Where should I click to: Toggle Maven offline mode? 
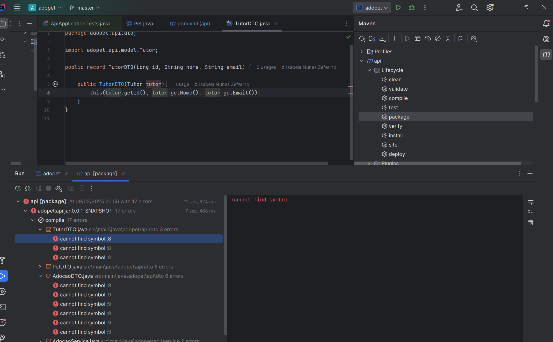click(x=428, y=38)
